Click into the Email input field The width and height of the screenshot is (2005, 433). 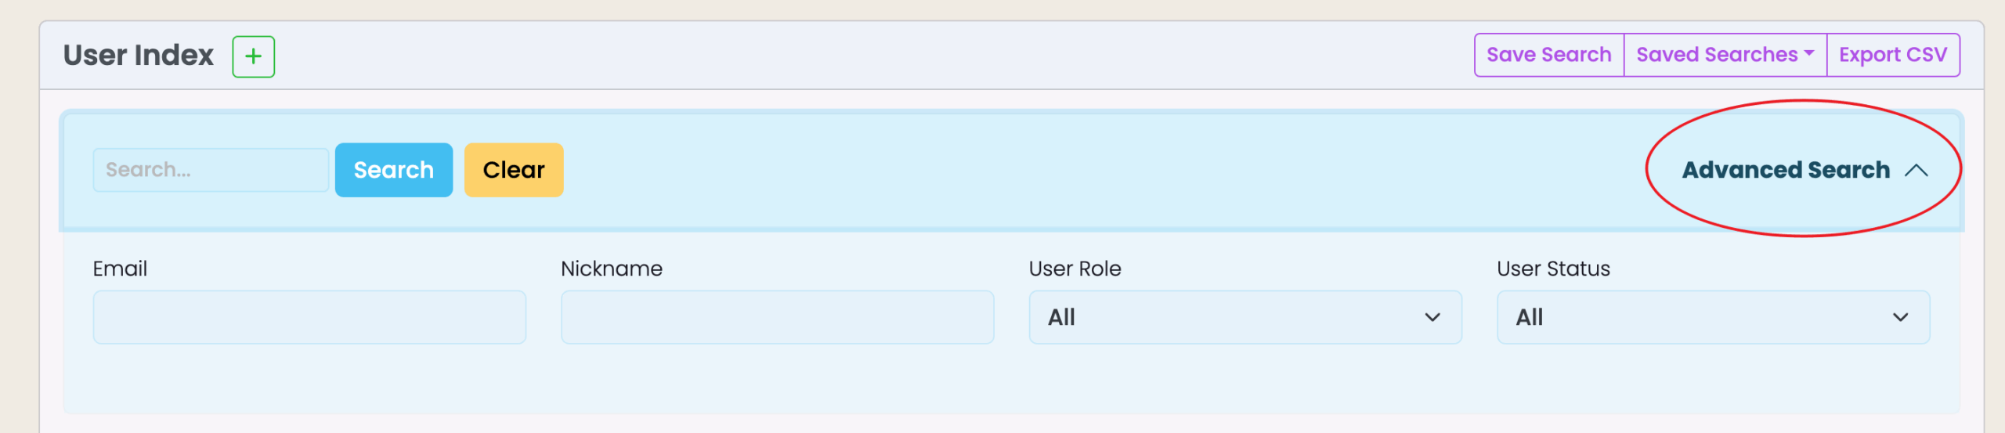[309, 317]
